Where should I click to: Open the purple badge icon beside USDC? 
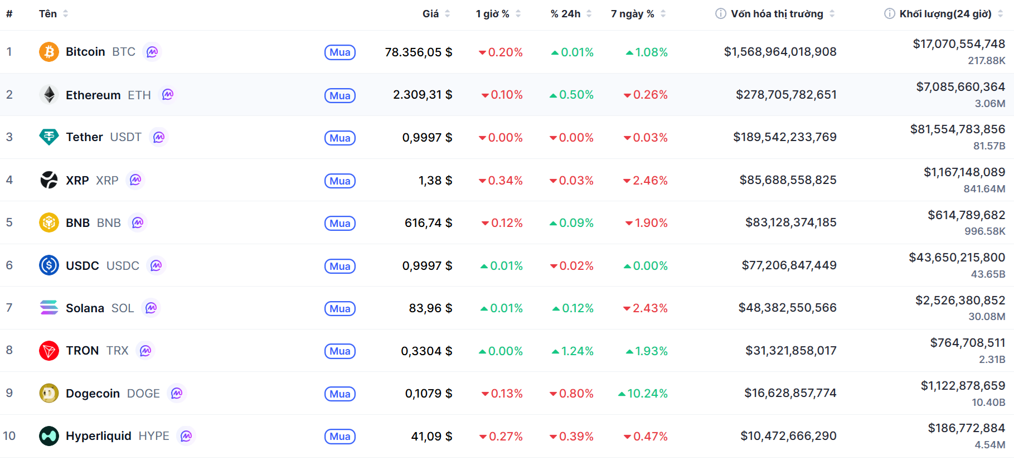click(x=156, y=265)
